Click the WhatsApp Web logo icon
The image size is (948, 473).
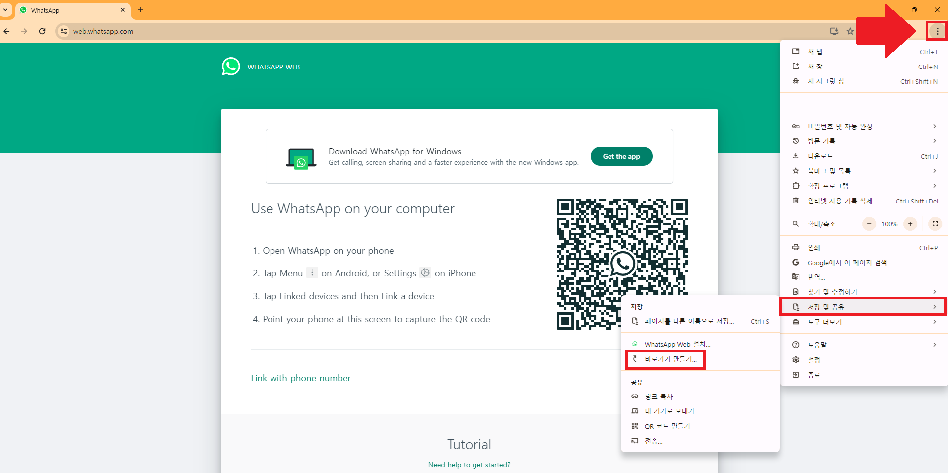coord(231,67)
